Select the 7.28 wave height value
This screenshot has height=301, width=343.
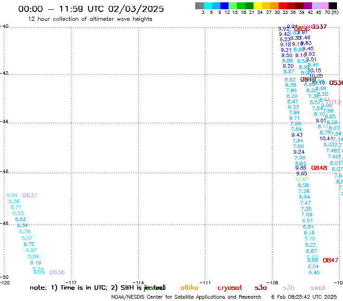[304, 191]
